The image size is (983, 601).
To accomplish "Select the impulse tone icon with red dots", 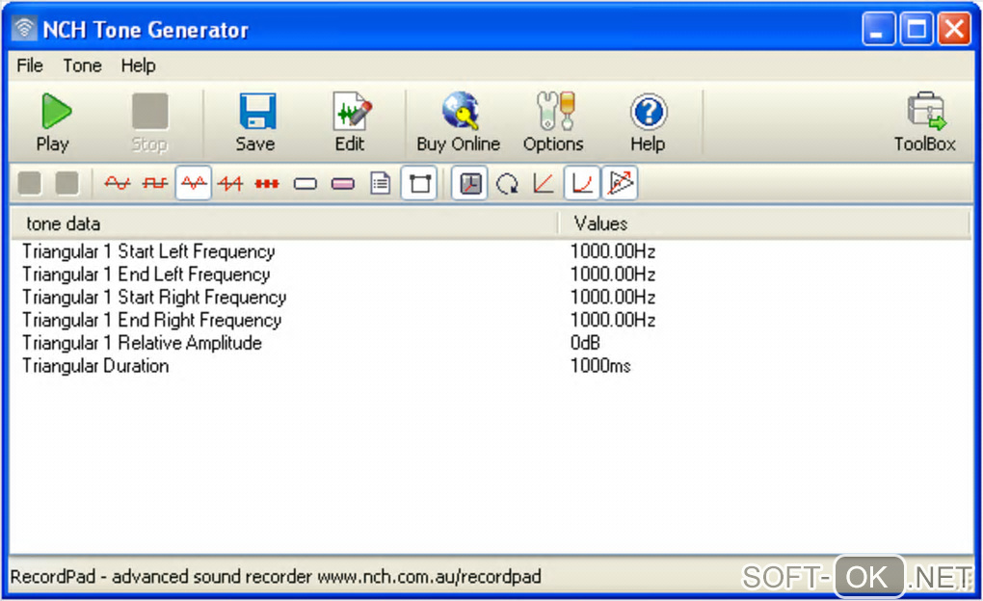I will click(x=267, y=183).
